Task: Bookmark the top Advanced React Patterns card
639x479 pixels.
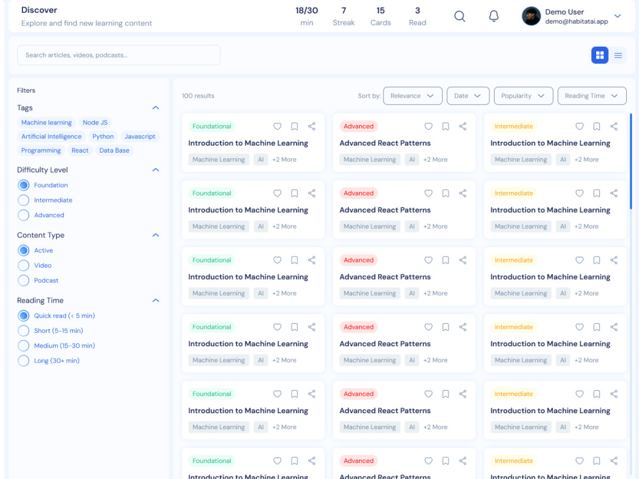Action: [x=445, y=126]
